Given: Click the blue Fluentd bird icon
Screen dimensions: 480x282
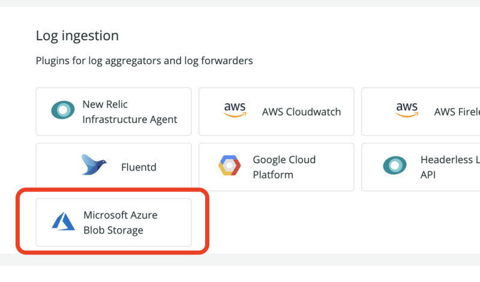Looking at the screenshot, I should 94,165.
